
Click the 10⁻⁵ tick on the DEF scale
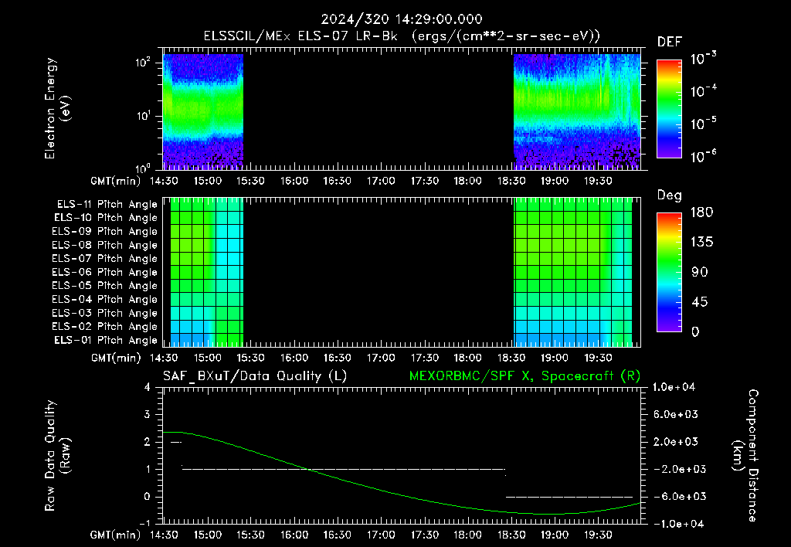[704, 124]
